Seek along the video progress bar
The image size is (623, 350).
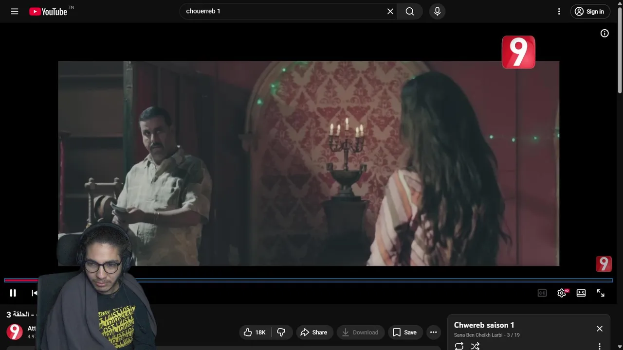[x=308, y=280]
